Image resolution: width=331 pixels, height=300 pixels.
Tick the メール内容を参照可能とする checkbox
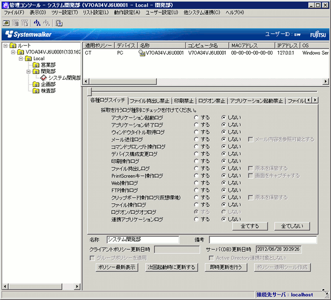pos(251,139)
